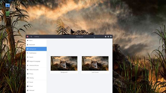Go to the Search settings panel
The width and height of the screenshot is (166, 93).
(36, 57)
